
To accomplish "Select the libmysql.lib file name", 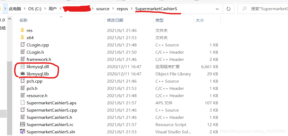I will 38,74.
